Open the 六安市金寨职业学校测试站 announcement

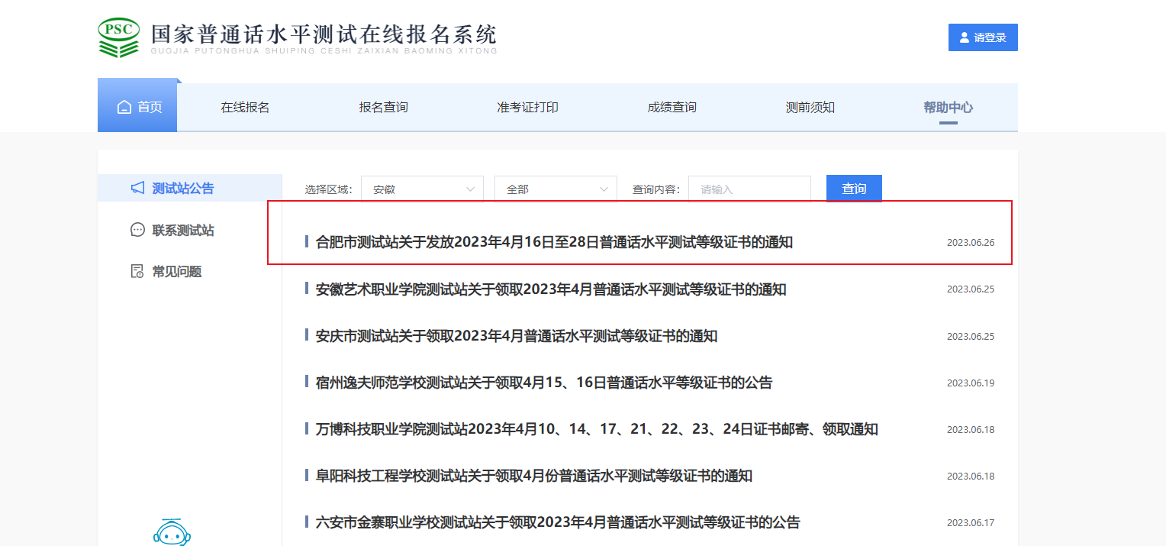(x=558, y=522)
